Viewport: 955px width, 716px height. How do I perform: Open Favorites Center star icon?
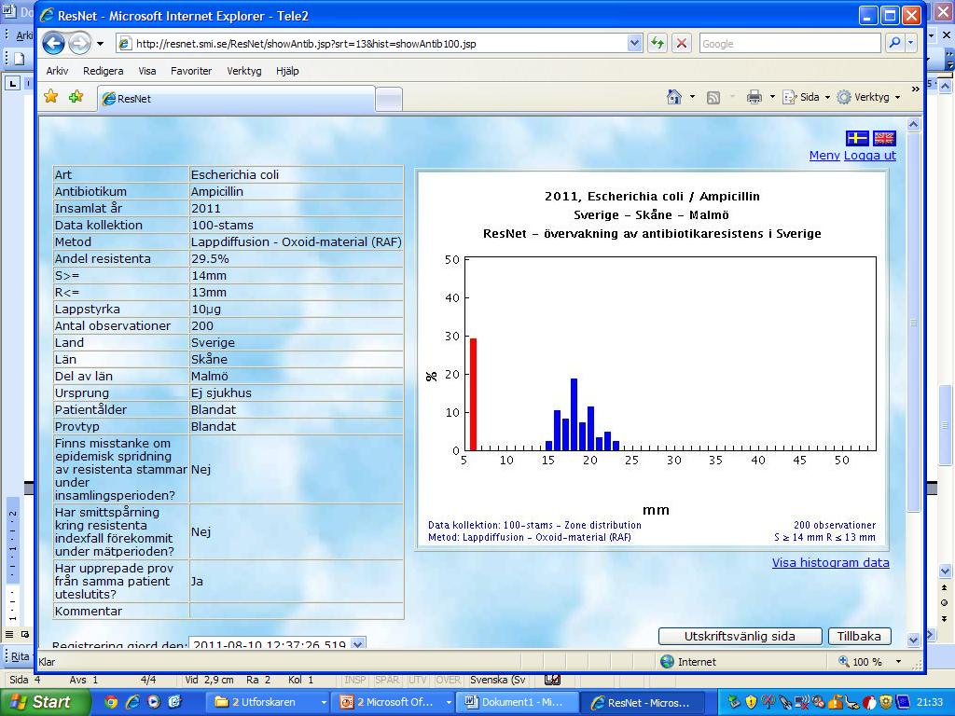click(51, 96)
